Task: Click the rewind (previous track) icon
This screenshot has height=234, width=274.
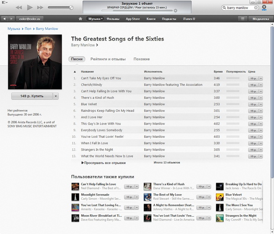Action: (19, 7)
